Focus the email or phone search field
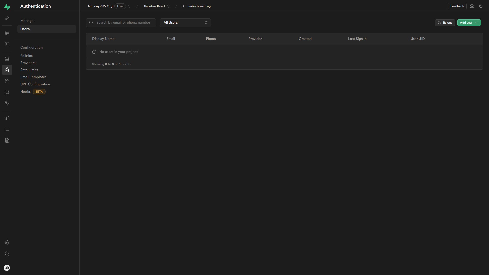Image resolution: width=489 pixels, height=275 pixels. 123,23
